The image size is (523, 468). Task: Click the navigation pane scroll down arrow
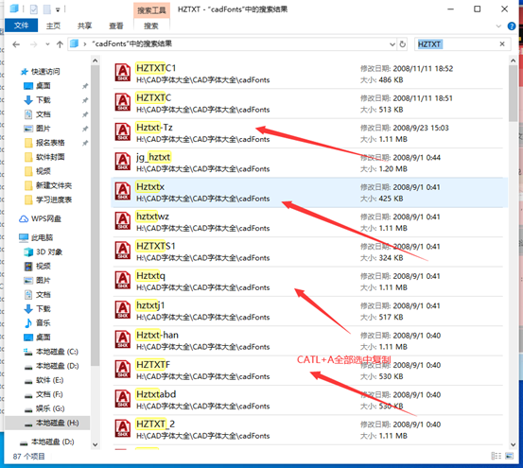pos(96,444)
